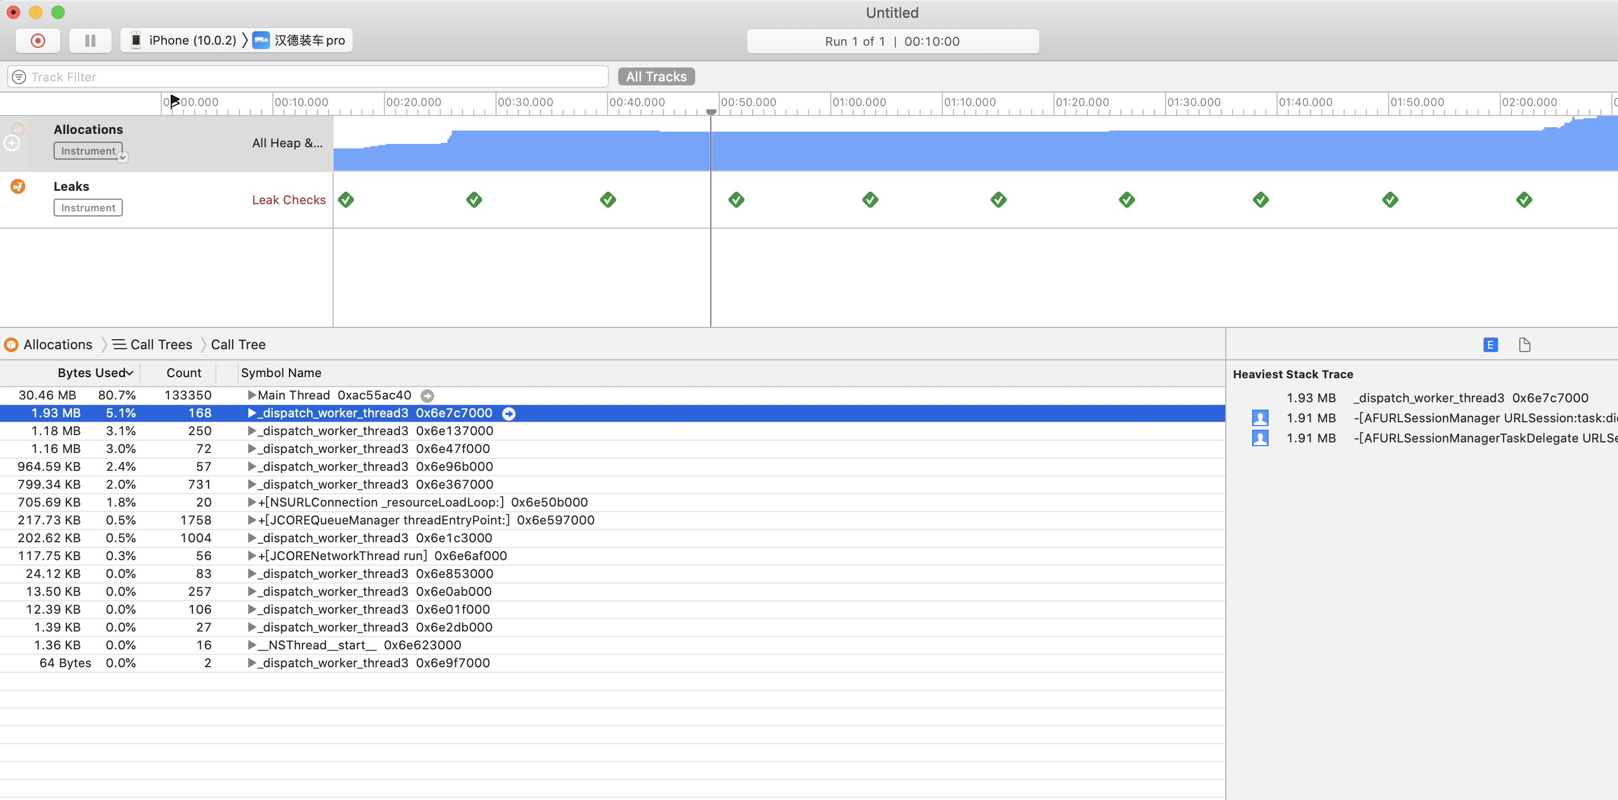Click the focus arrow on selected dispatch_worker_thread3 row

coord(509,413)
